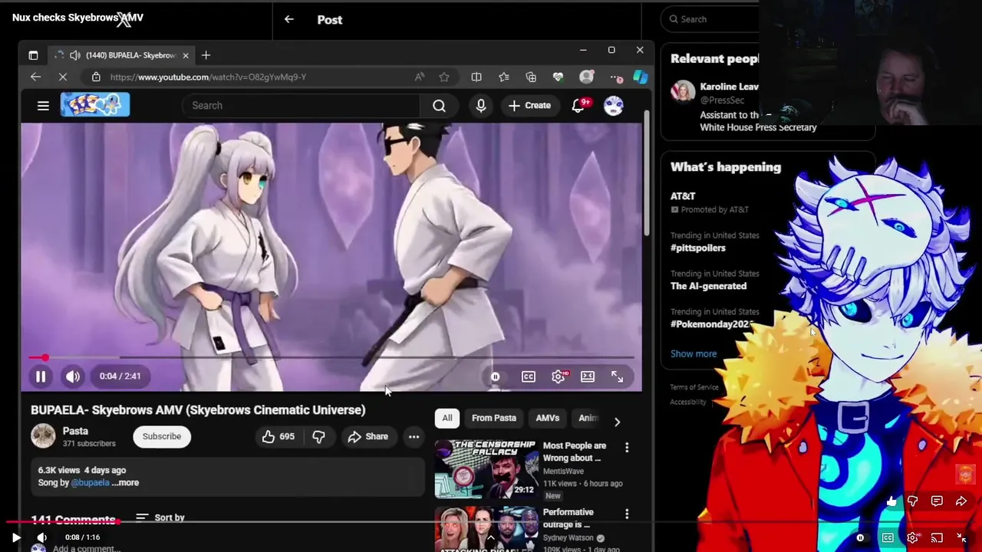Subscribe to the Pasta channel

pos(162,436)
